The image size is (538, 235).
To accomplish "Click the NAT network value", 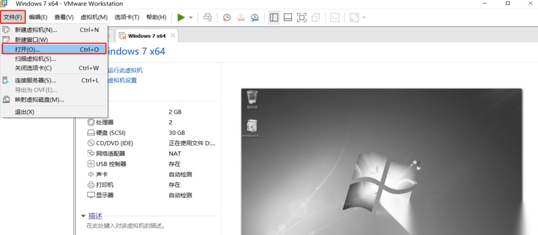I will click(x=175, y=154).
